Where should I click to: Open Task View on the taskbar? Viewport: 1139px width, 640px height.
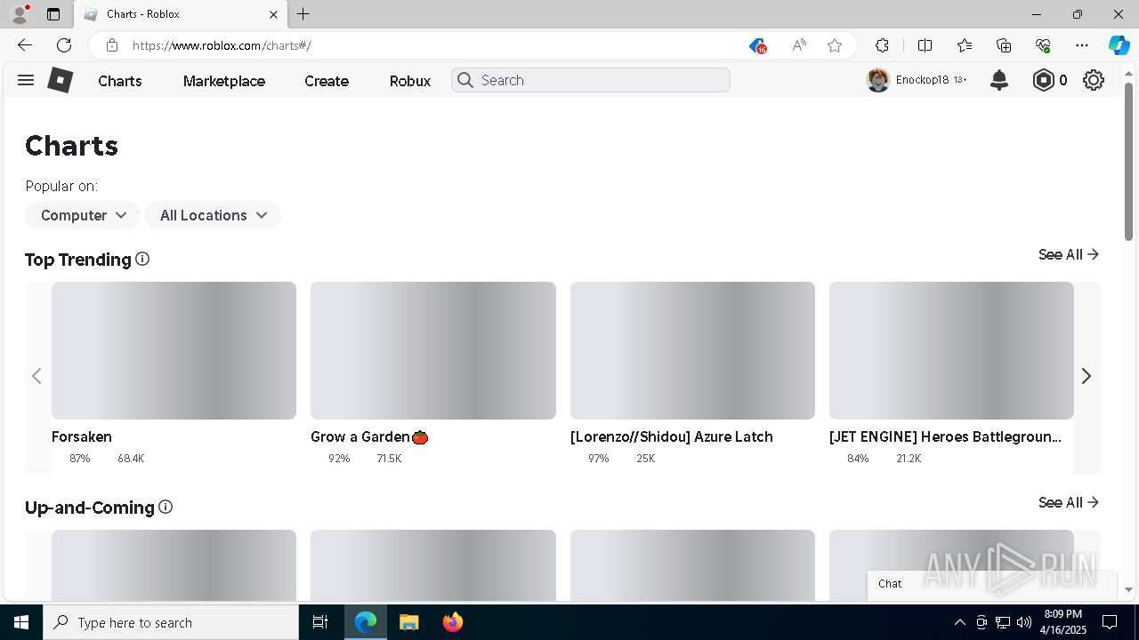320,622
